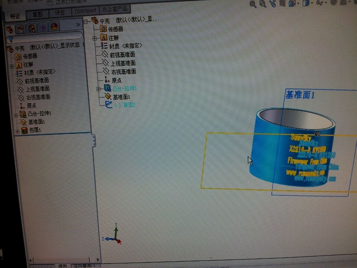Screen dimensions: 357x268
Task: Expand 凸台-拉伸1 in flyout tree
Action: [98, 89]
